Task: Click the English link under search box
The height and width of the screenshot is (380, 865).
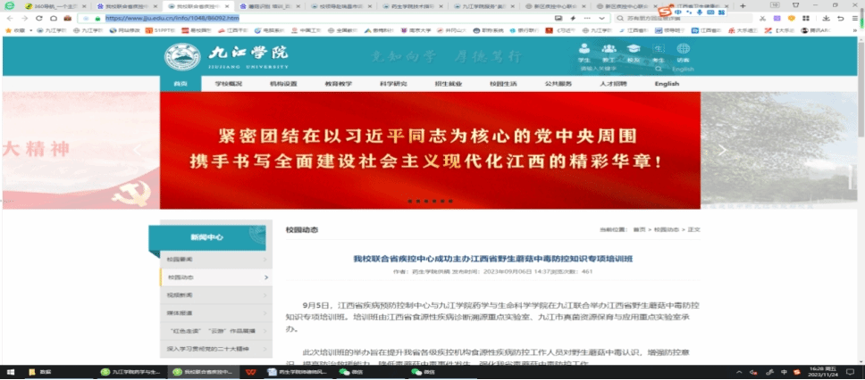Action: click(x=683, y=69)
